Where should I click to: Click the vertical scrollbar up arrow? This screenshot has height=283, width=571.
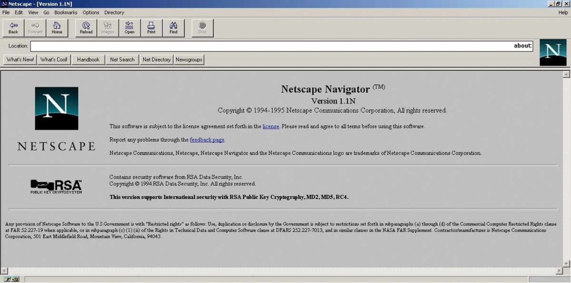[566, 74]
